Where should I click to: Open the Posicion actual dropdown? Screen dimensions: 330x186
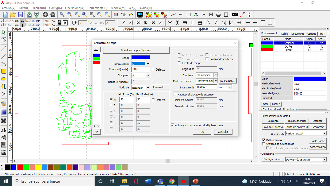[324, 134]
